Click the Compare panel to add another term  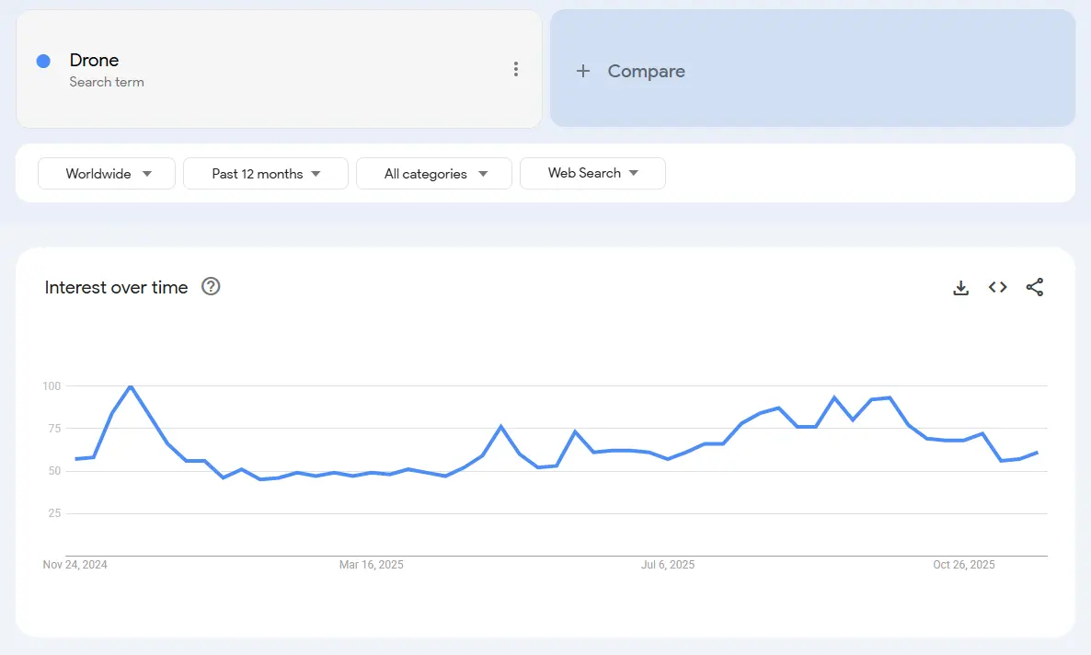coord(812,69)
